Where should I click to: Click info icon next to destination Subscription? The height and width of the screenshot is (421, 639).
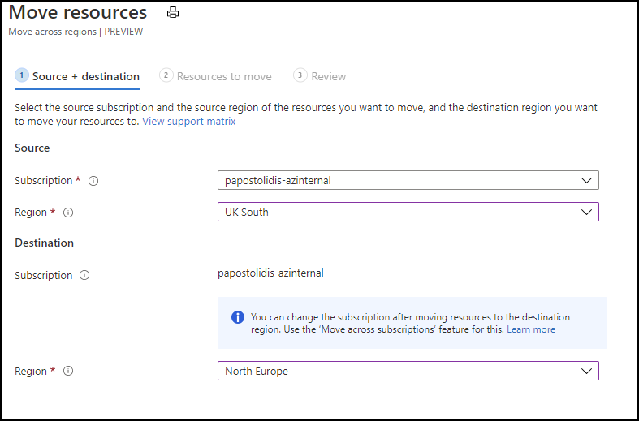(x=84, y=276)
